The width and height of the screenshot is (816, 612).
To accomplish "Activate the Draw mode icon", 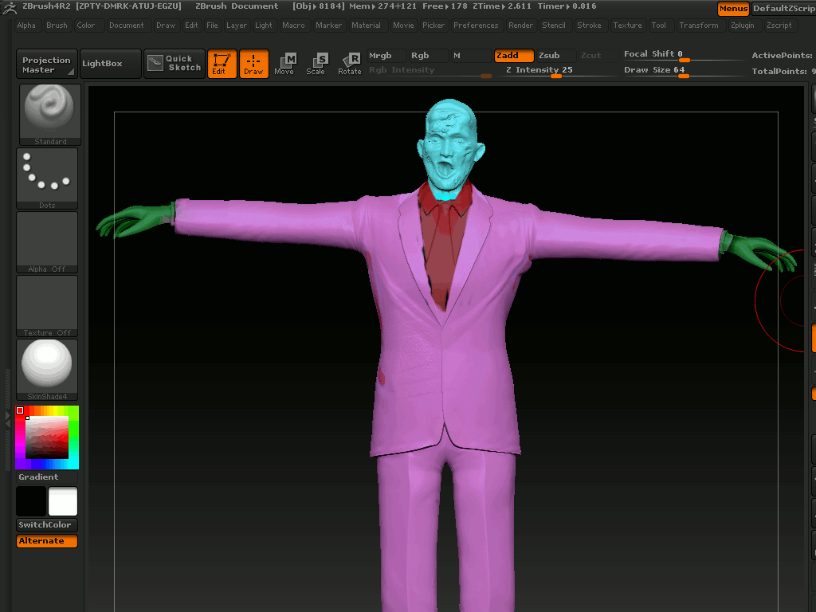I will [253, 64].
